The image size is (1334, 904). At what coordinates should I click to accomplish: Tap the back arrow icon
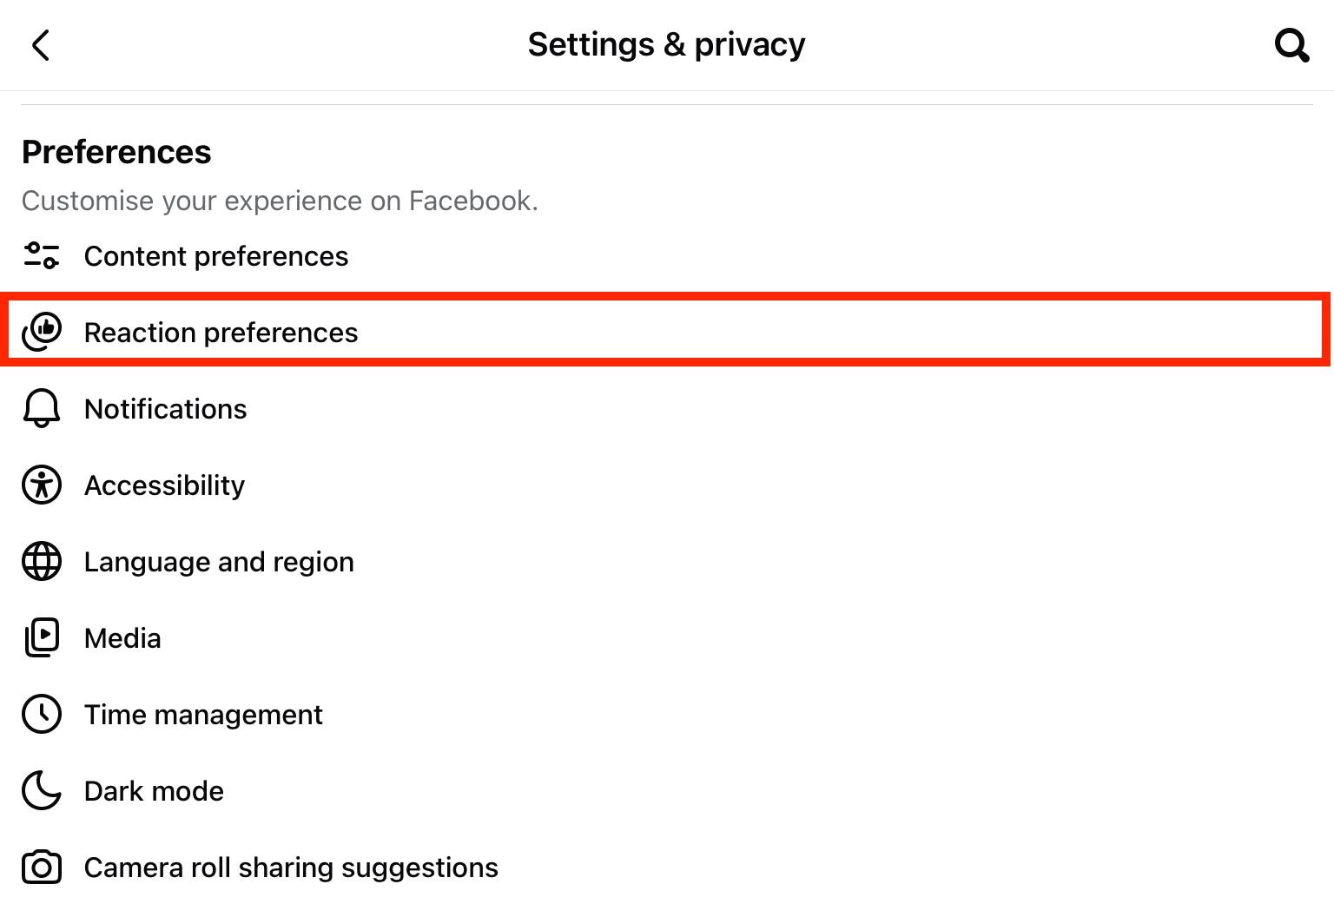pos(41,45)
